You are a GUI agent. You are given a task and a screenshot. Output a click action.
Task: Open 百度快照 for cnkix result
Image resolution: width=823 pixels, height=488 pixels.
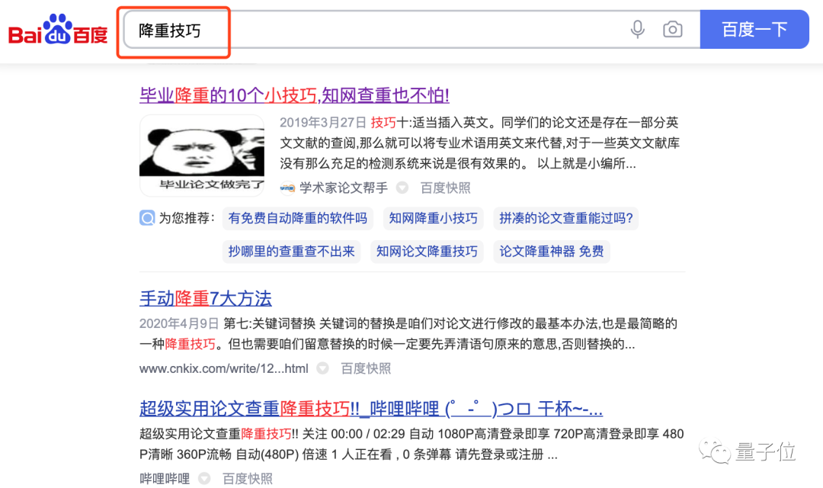tap(365, 369)
